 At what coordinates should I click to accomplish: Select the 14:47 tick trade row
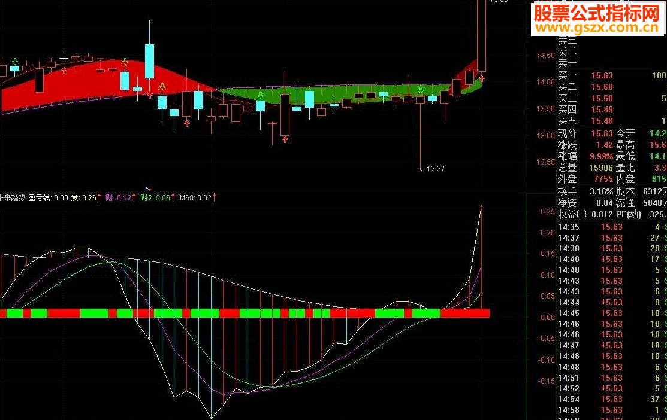[612, 345]
